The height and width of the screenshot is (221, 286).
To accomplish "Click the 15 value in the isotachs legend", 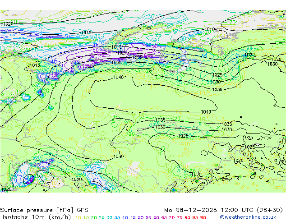I will point(86,217).
